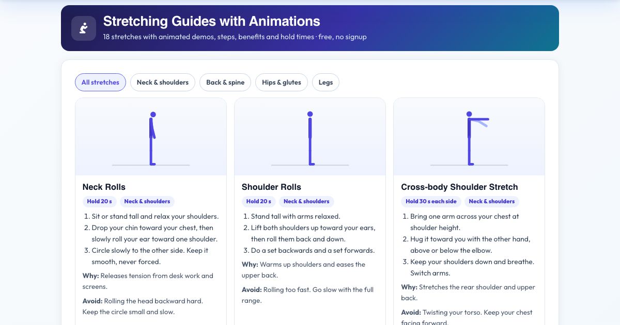The width and height of the screenshot is (620, 325).
Task: Select the All stretches filter
Action: coord(100,82)
